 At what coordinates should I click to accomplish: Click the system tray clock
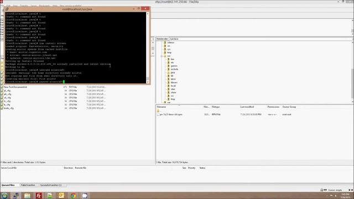pyautogui.click(x=345, y=196)
